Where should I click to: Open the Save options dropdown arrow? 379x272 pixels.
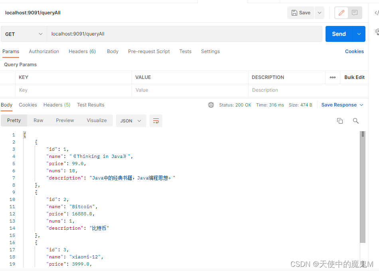point(319,13)
